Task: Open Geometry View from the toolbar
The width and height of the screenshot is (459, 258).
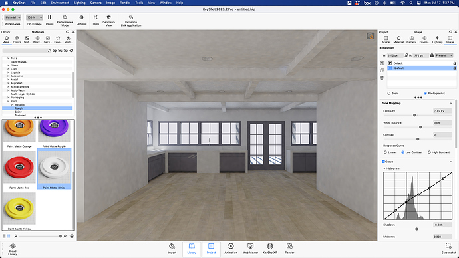Action: coord(108,21)
